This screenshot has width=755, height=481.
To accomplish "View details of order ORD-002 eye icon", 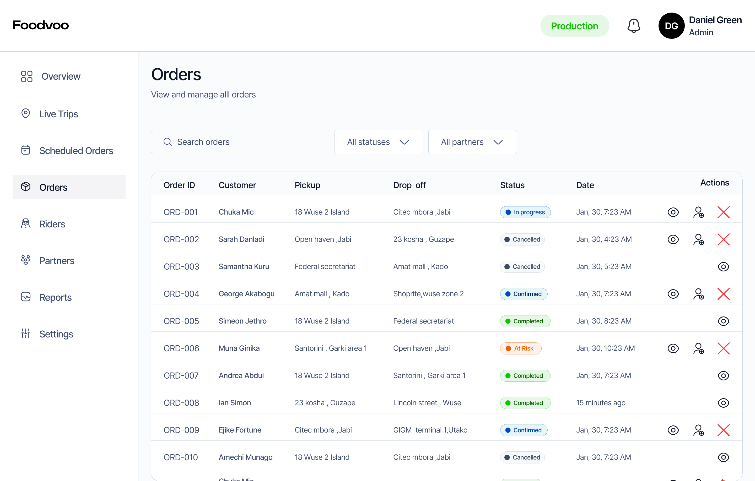I will click(x=673, y=239).
